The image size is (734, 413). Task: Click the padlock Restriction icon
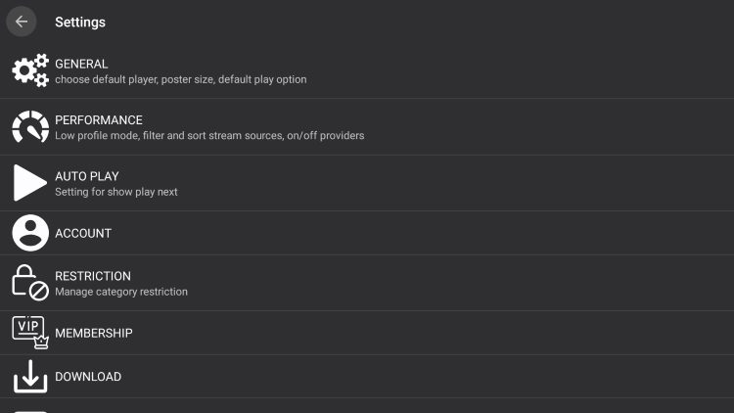(30, 283)
